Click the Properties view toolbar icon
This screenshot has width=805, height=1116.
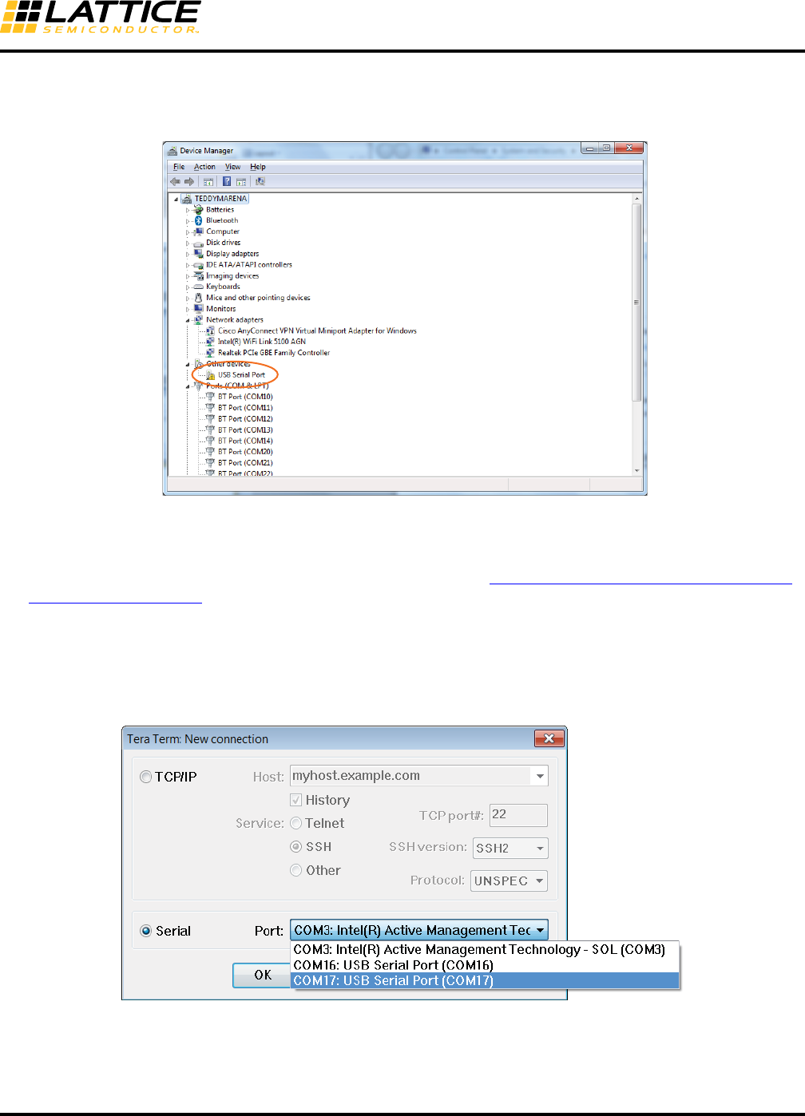coord(241,181)
